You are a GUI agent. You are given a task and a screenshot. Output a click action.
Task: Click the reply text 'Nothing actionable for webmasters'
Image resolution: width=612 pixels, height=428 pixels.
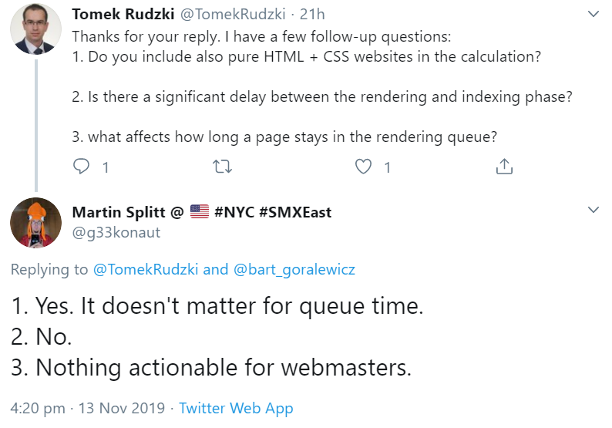pyautogui.click(x=212, y=368)
